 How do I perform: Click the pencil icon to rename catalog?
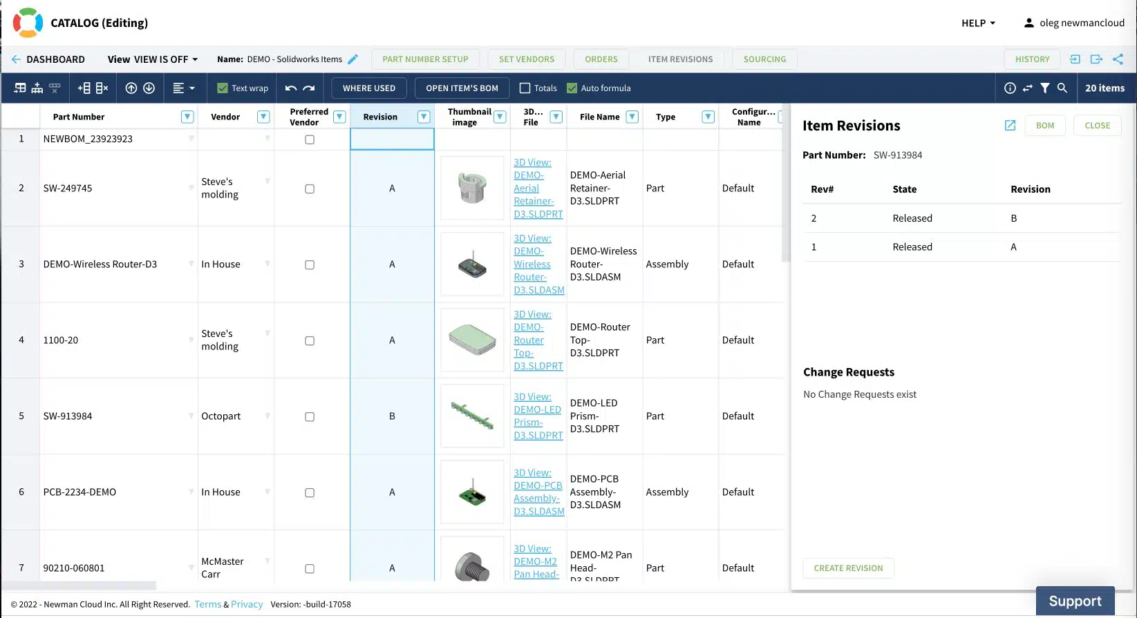pyautogui.click(x=353, y=59)
